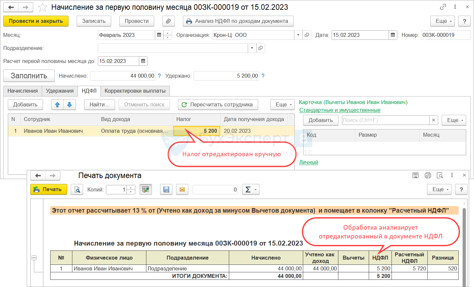Screen dimensions: 474x287
Task: Select the НДФЛ tab
Action: tap(89, 91)
